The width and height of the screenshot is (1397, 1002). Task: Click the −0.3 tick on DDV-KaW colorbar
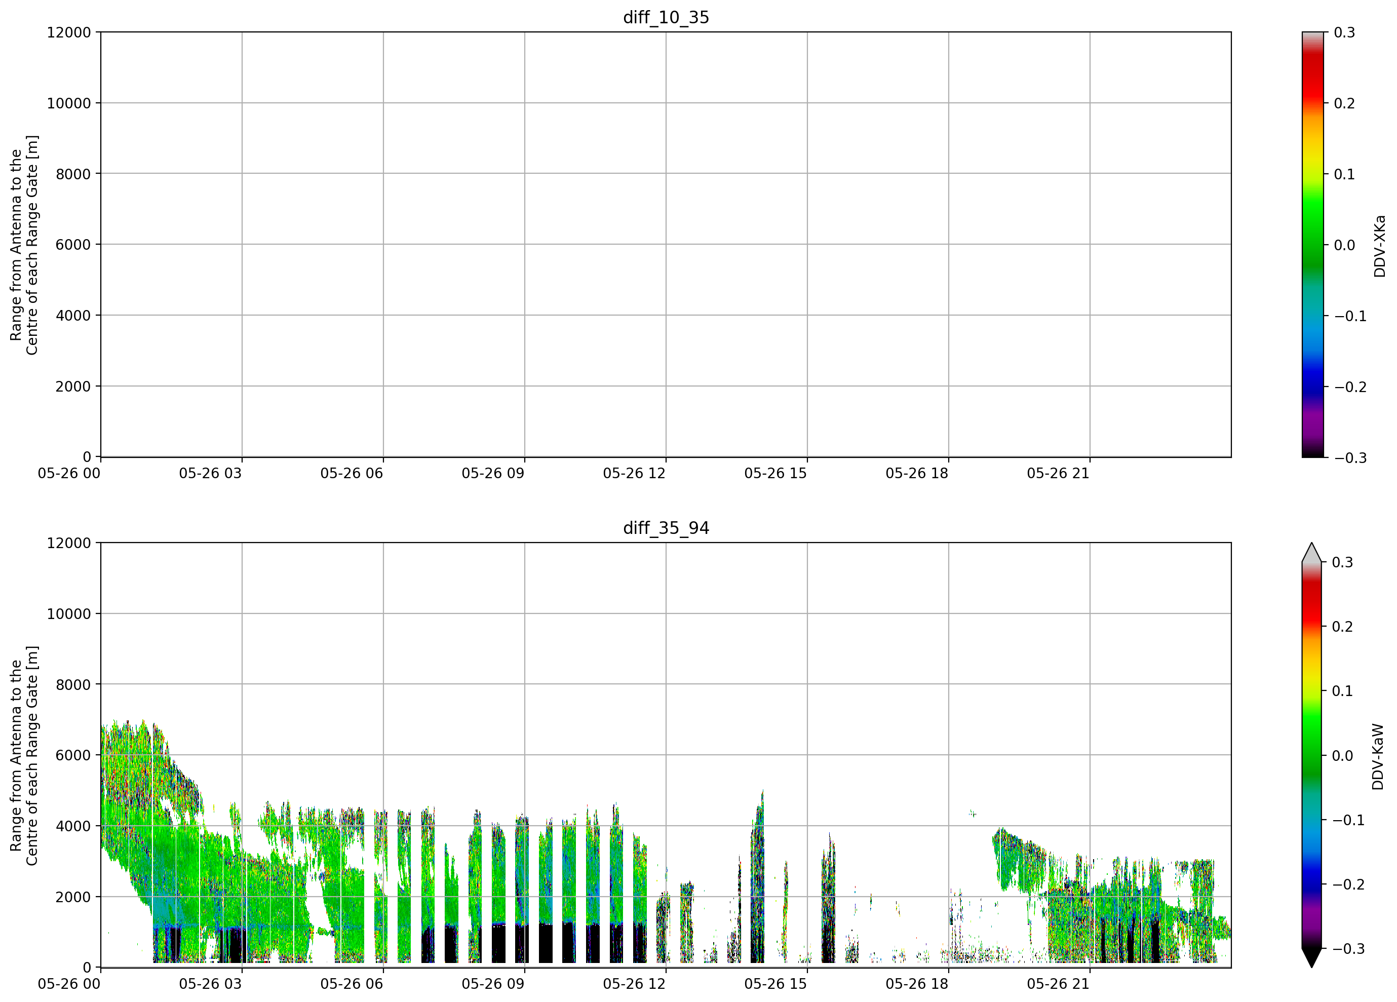tap(1349, 948)
